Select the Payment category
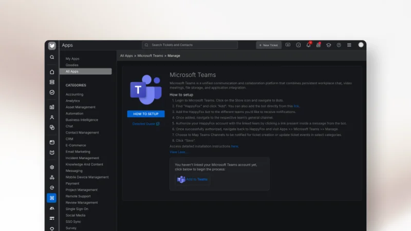 (x=72, y=183)
